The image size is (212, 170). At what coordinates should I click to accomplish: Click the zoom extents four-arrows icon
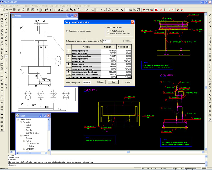[138, 10]
